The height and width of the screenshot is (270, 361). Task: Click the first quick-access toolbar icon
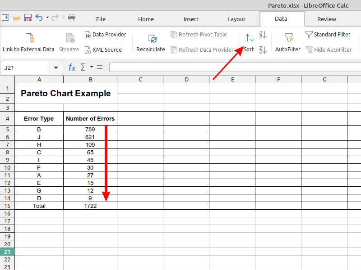[5, 18]
